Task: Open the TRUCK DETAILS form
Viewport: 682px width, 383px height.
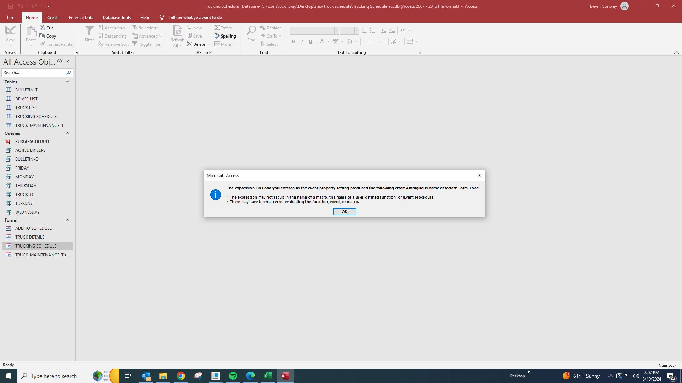Action: pos(29,237)
